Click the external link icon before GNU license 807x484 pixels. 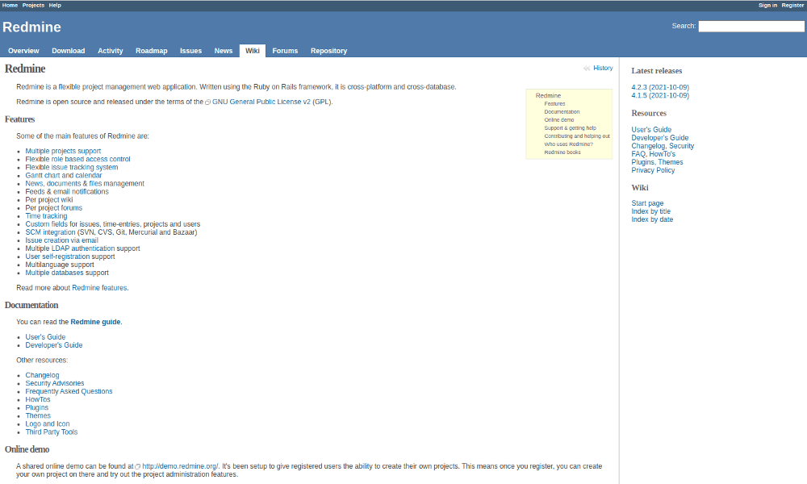coord(208,102)
